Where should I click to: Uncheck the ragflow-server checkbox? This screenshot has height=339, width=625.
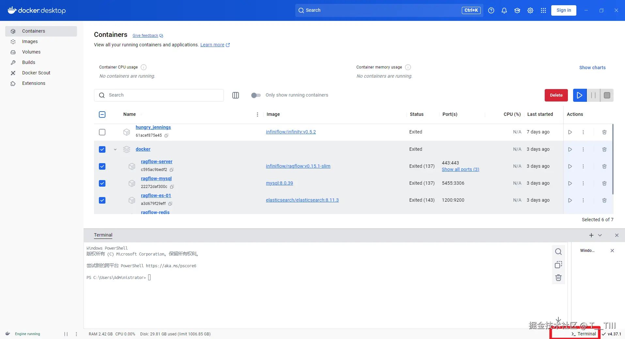102,166
